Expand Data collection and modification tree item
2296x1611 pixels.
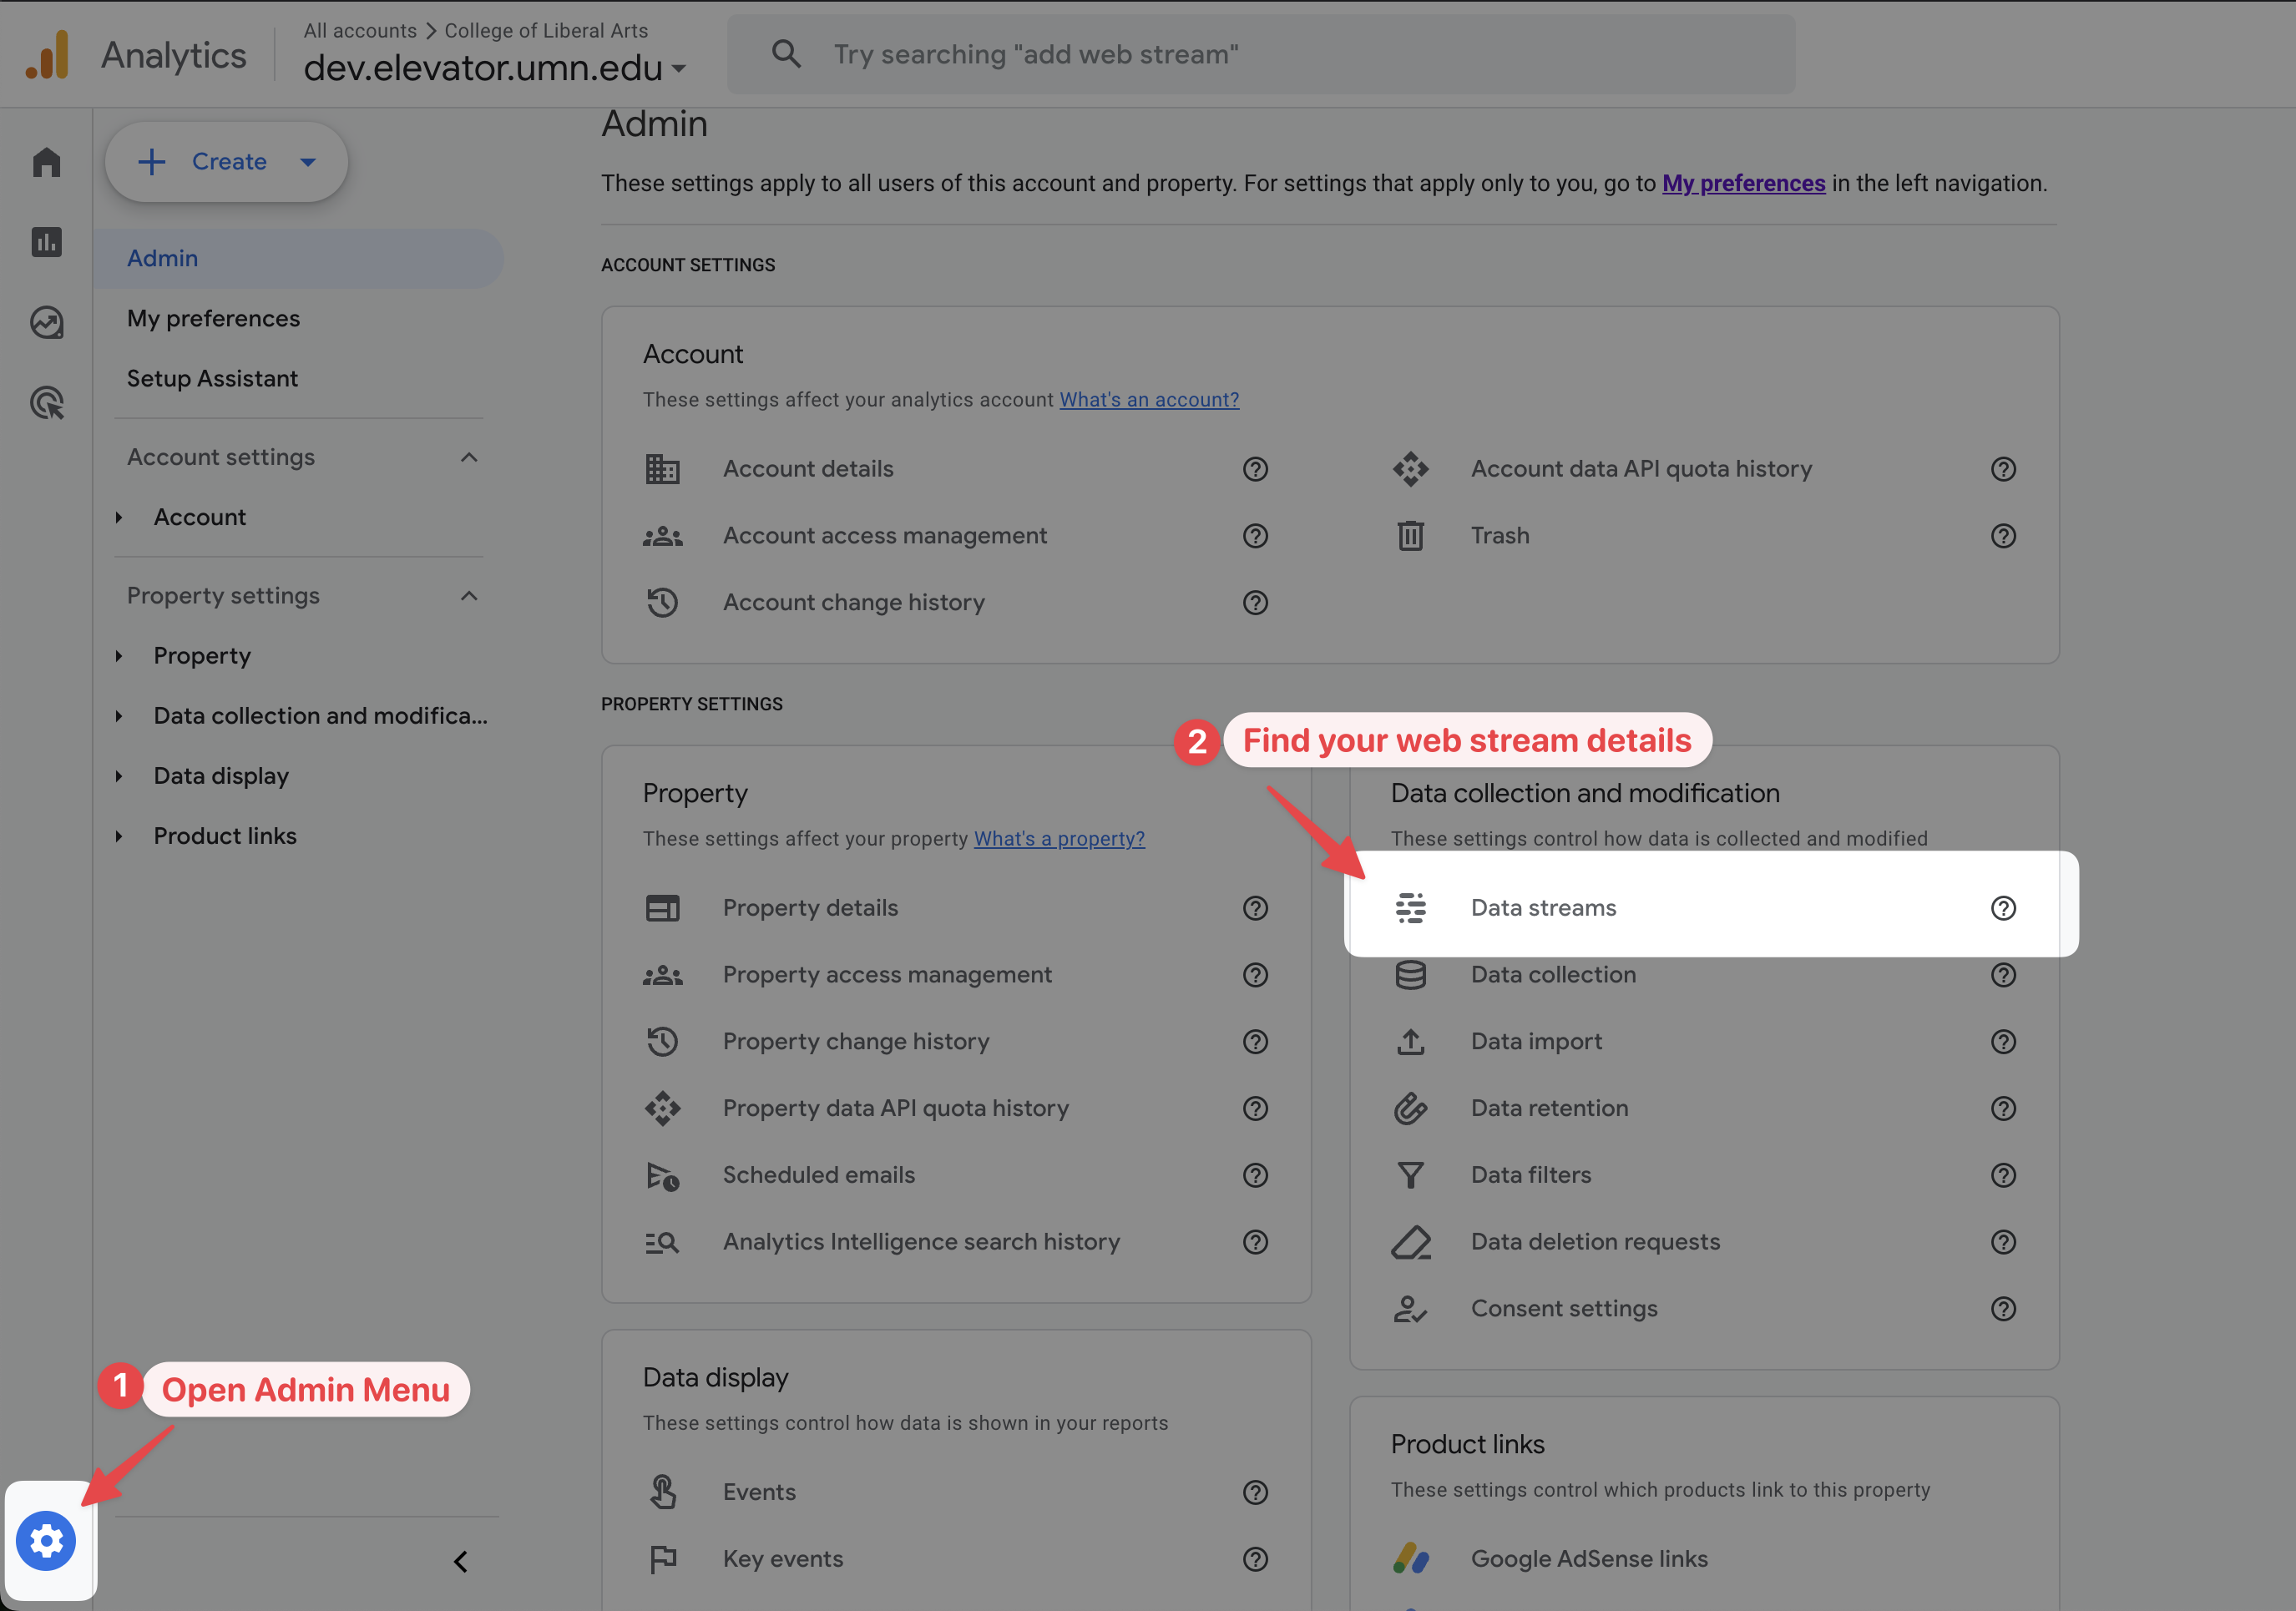(x=119, y=716)
